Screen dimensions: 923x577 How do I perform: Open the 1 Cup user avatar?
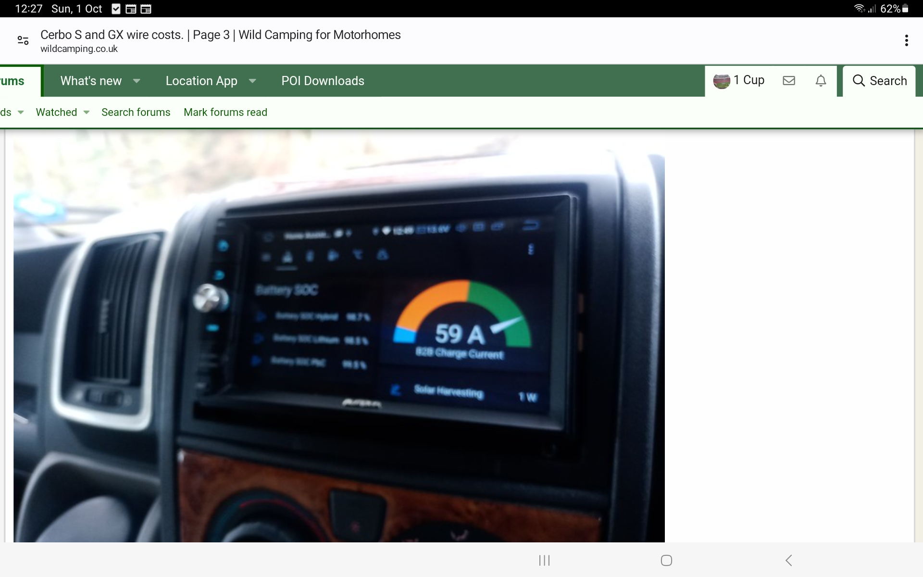(x=722, y=81)
